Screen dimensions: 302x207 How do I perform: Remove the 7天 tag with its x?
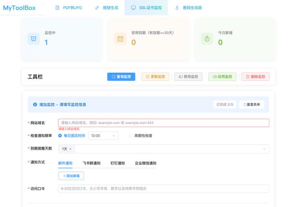tap(70, 149)
